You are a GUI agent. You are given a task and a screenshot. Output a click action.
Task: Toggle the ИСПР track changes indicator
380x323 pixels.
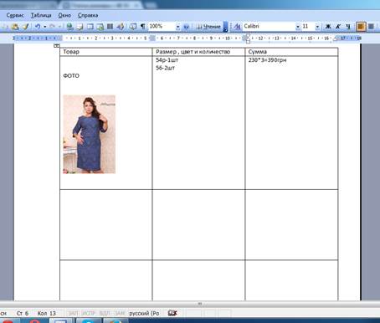pyautogui.click(x=88, y=313)
